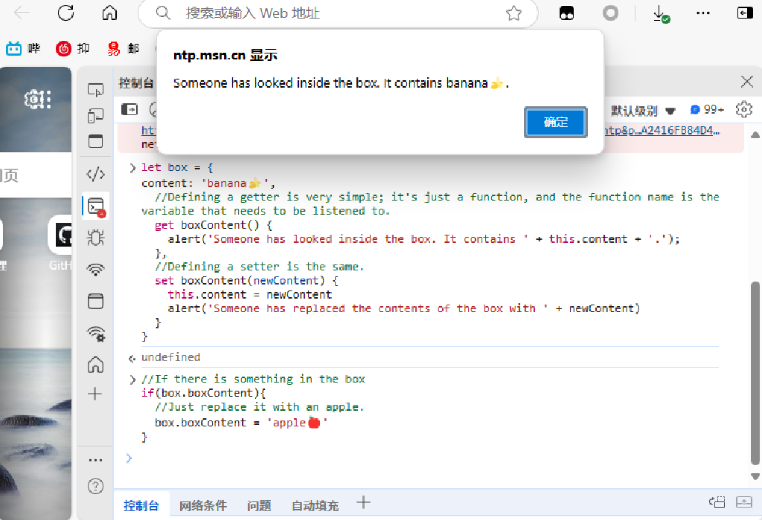Viewport: 762px width, 520px height.
Task: Click the '//Defining a setter is the same.' comment
Action: (259, 267)
